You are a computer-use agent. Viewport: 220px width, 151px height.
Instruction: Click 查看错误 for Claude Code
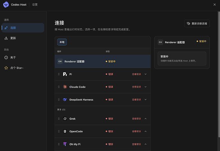point(136,87)
